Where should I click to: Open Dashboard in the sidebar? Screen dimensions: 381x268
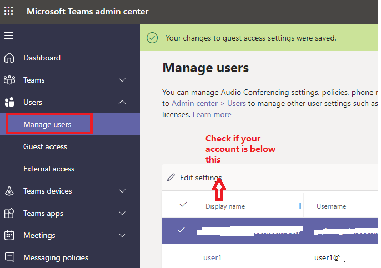click(42, 58)
